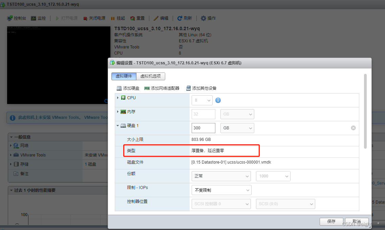Click the 添加硬盘 add hard disk button

pos(128,88)
